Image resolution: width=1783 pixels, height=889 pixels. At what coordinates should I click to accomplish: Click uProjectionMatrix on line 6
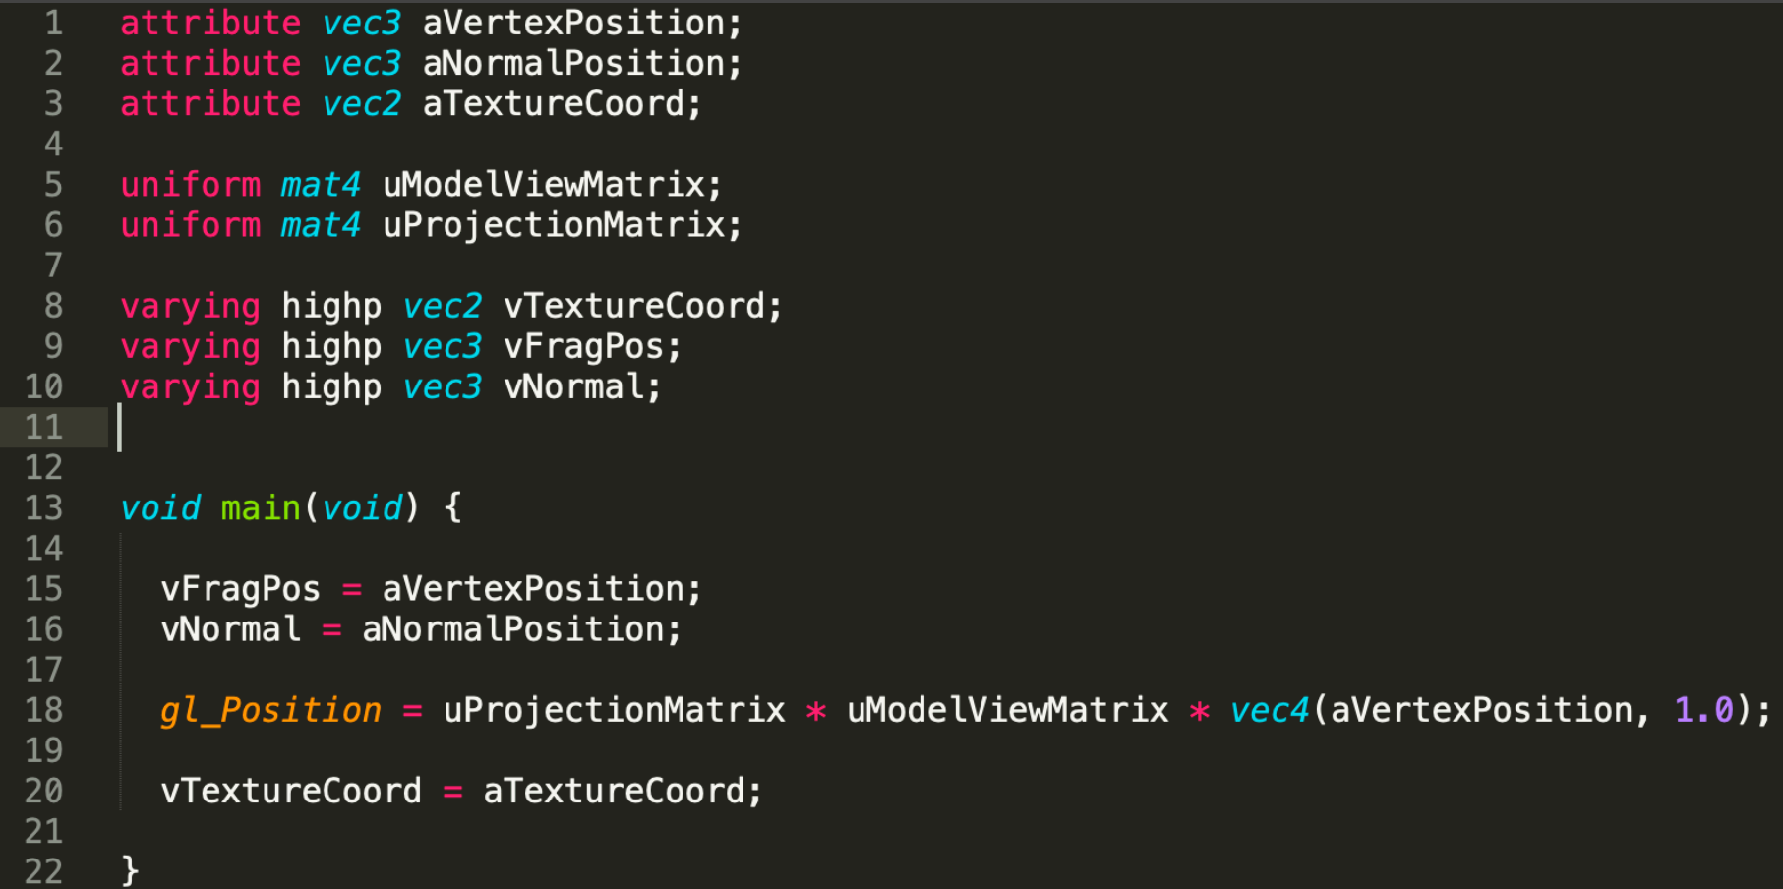(554, 224)
